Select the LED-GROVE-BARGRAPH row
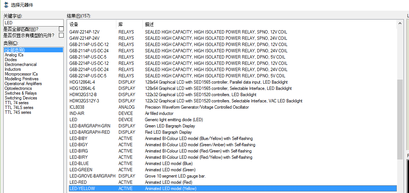409x193 pixels. click(x=233, y=176)
